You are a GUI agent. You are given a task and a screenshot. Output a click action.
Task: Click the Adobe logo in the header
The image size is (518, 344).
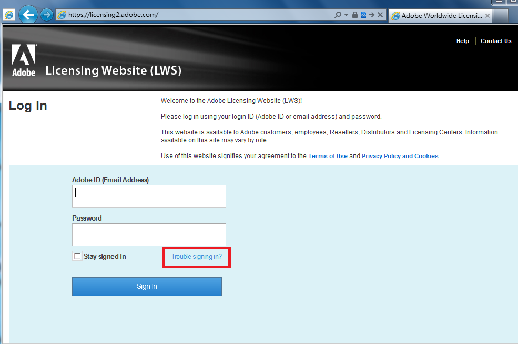pyautogui.click(x=24, y=60)
